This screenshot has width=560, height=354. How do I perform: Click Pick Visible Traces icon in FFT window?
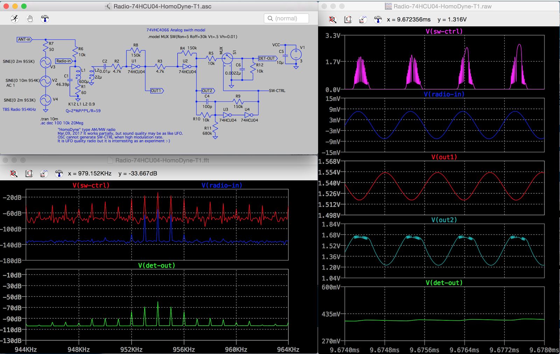(x=44, y=174)
